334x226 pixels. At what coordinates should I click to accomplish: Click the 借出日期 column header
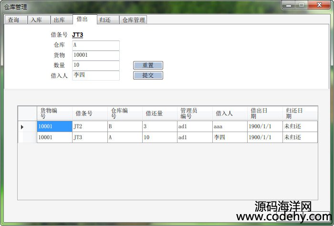pyautogui.click(x=265, y=113)
